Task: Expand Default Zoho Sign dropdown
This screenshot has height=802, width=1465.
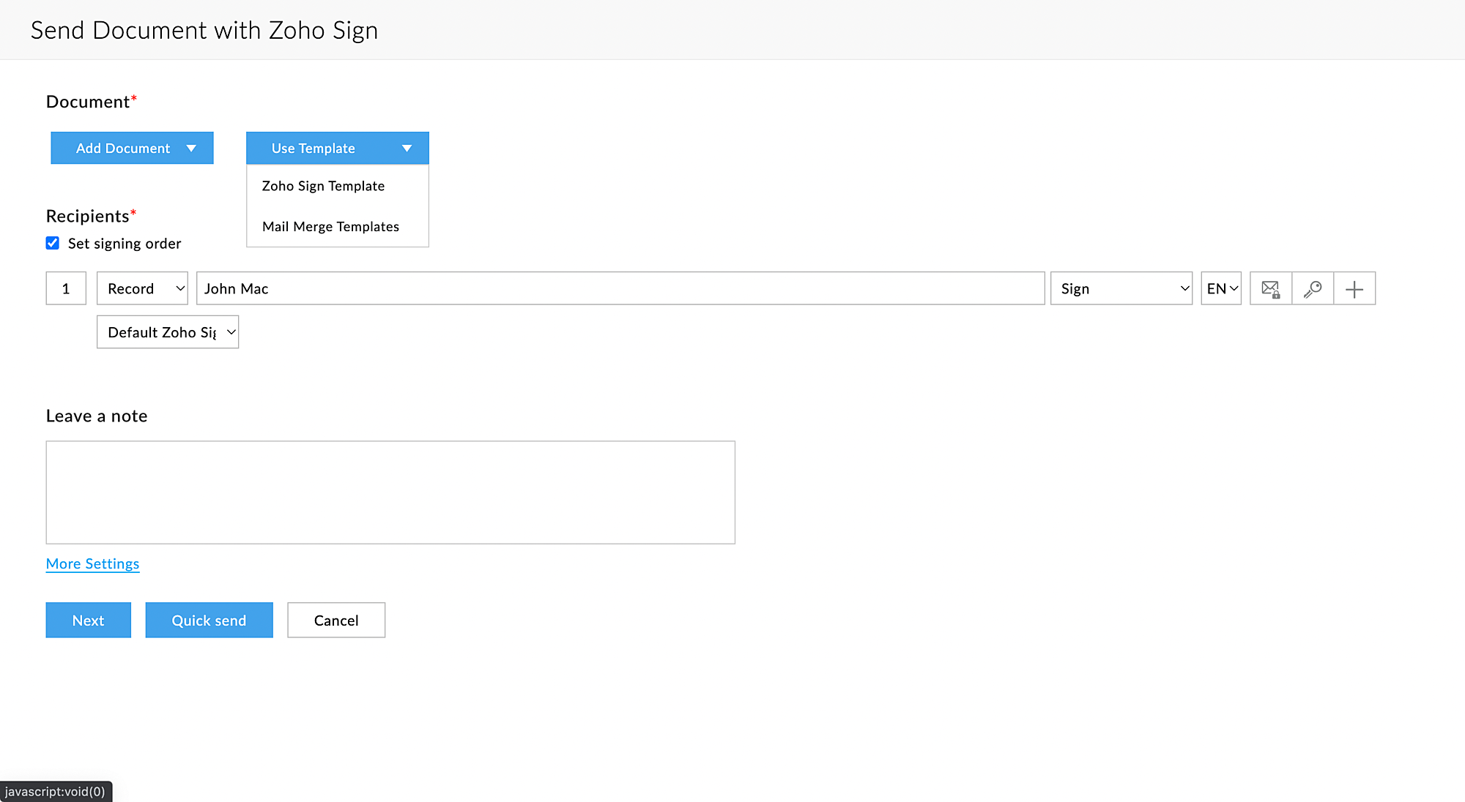Action: tap(168, 332)
